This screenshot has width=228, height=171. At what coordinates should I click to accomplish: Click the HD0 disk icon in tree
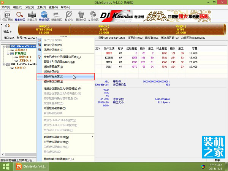tap(8, 46)
